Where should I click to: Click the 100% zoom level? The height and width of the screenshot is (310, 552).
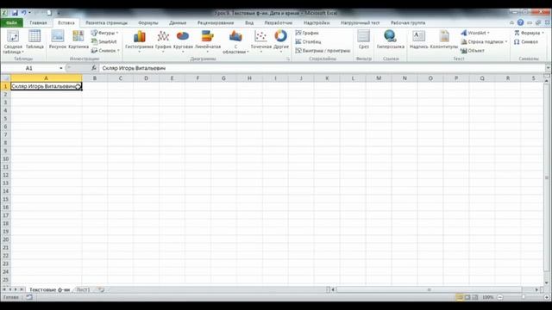coord(487,297)
